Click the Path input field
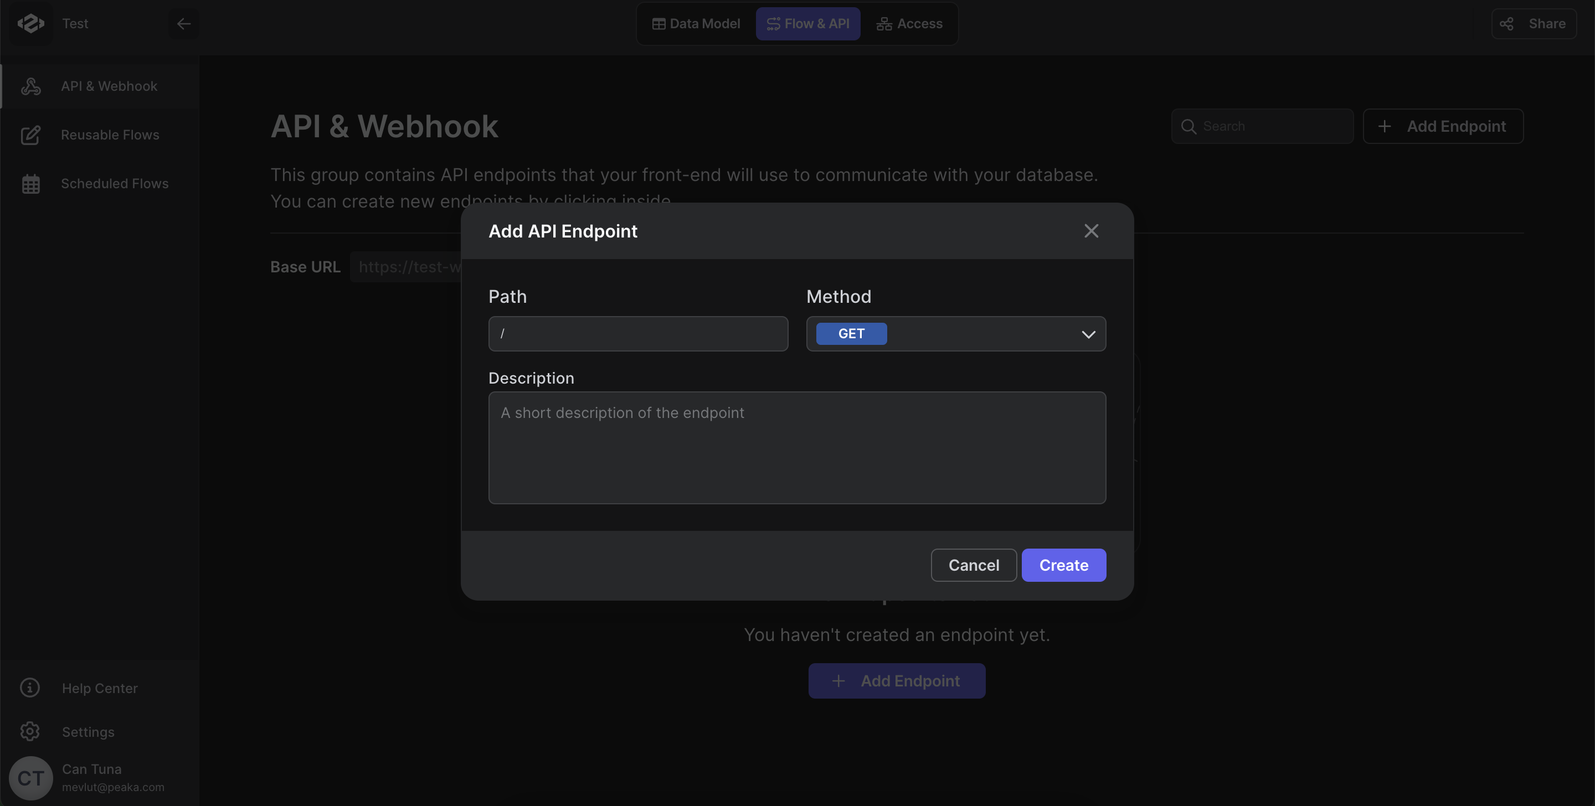Viewport: 1595px width, 806px height. tap(638, 334)
